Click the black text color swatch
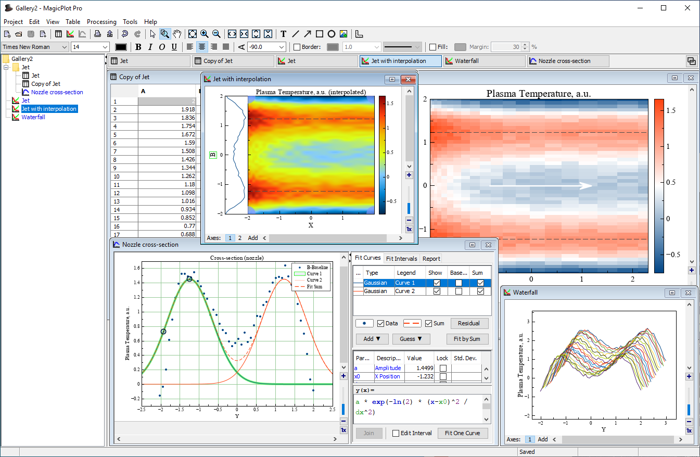Screen dimensions: 700x457 coord(121,47)
